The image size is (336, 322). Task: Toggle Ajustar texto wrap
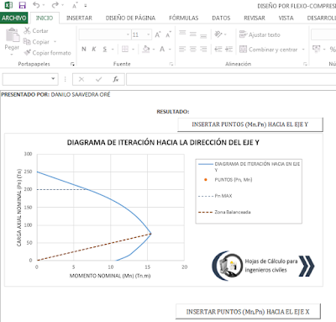[260, 34]
